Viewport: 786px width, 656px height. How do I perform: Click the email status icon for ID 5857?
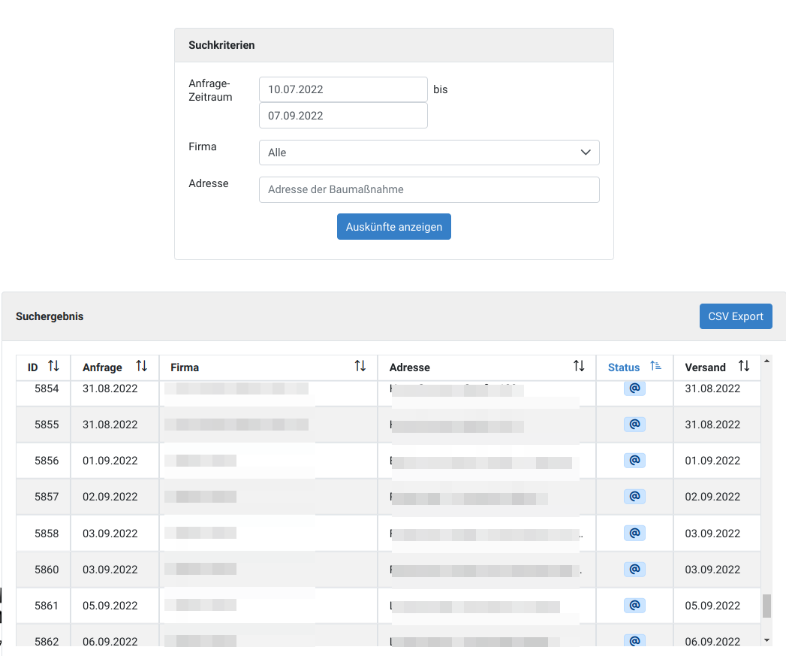(x=634, y=497)
